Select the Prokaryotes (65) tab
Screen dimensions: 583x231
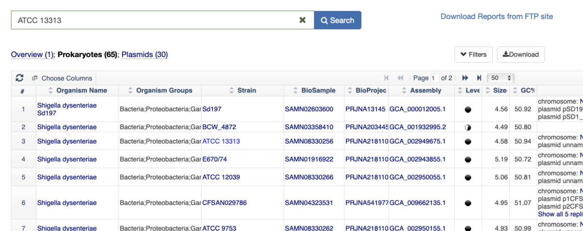pyautogui.click(x=87, y=55)
